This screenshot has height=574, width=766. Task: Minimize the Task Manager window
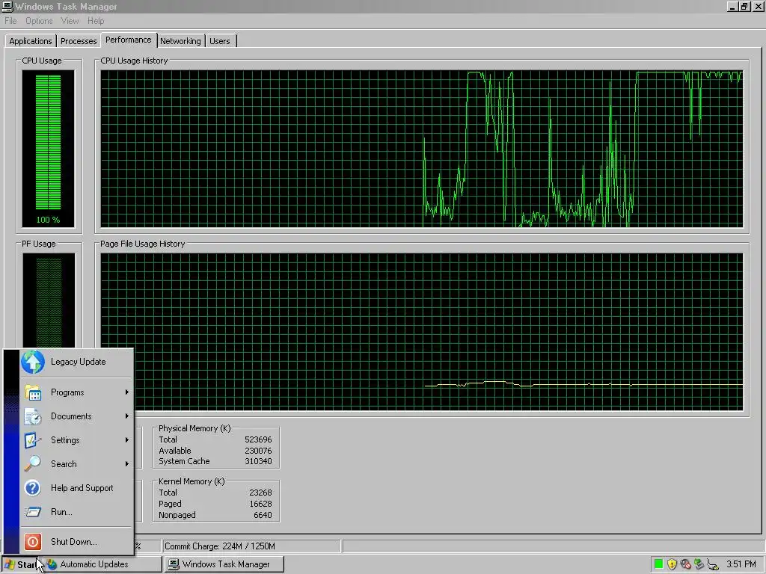732,7
